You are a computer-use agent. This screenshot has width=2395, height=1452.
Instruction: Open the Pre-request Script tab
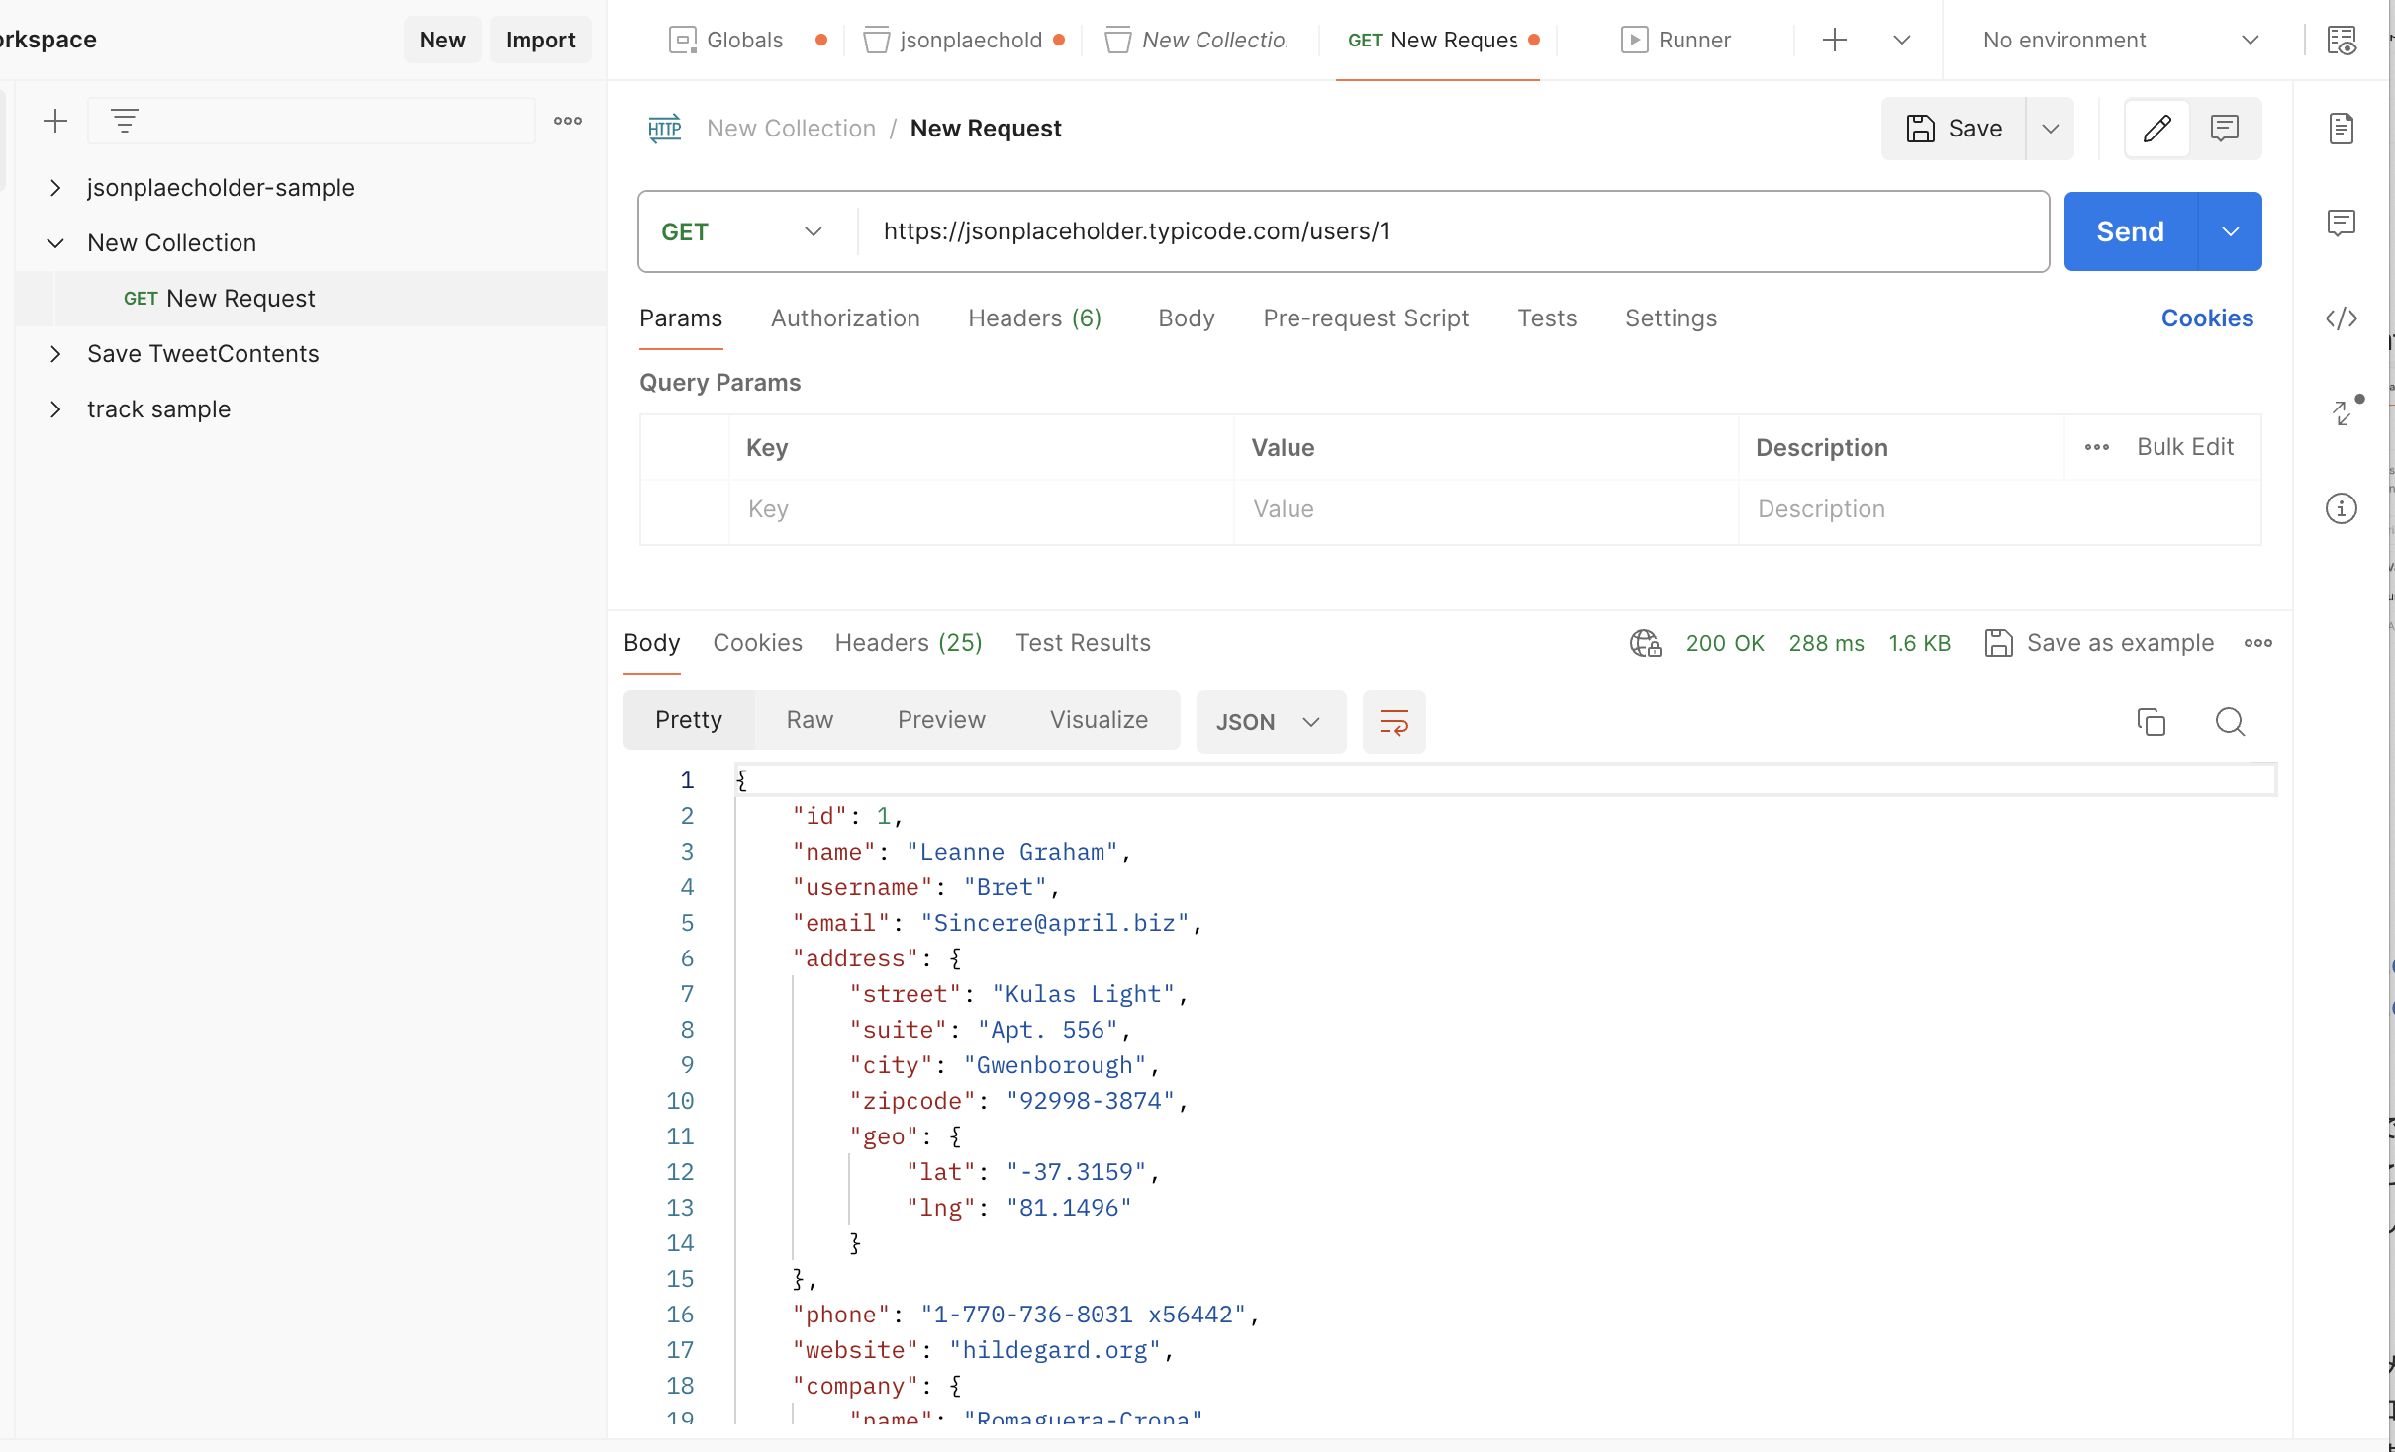pos(1366,318)
